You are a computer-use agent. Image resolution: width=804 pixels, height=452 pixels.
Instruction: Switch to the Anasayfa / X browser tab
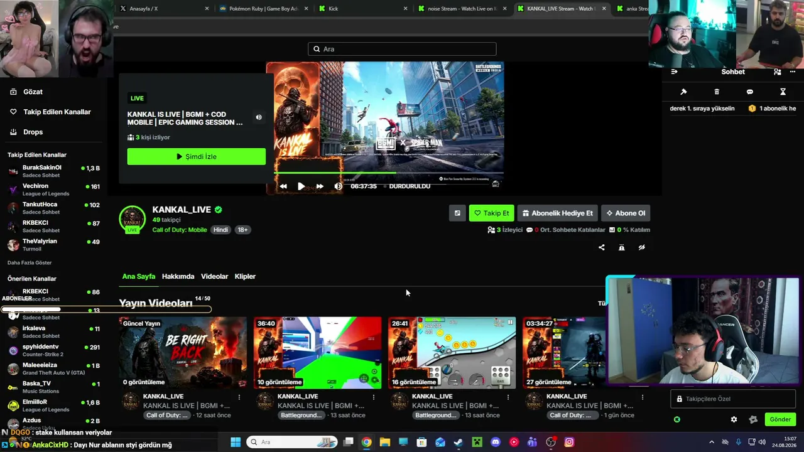click(x=165, y=9)
